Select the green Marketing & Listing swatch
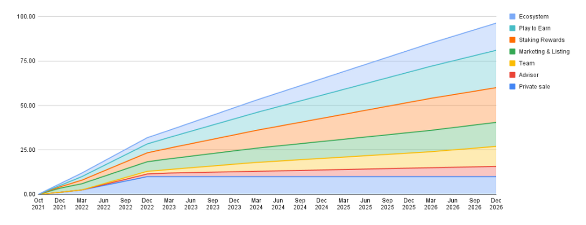 (512, 52)
